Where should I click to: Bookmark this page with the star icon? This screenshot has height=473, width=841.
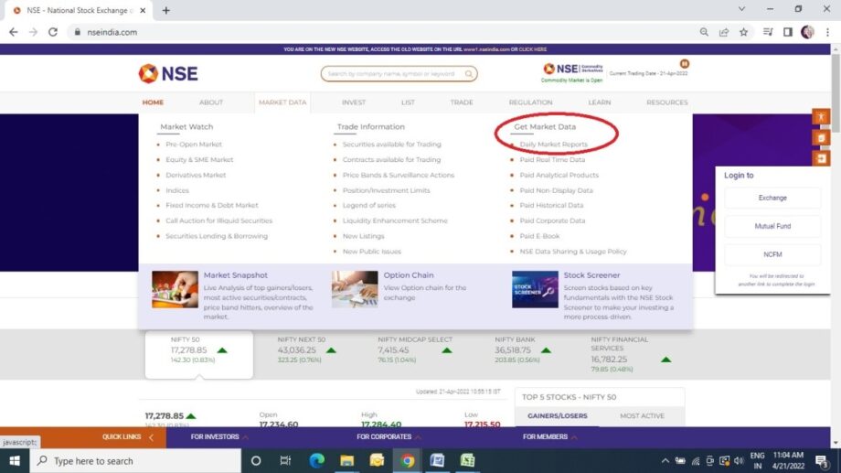click(743, 32)
